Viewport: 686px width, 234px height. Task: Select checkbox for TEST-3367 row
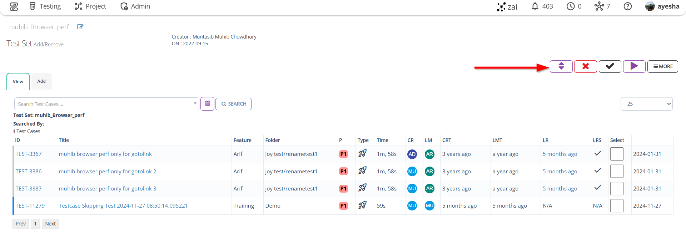tap(617, 154)
